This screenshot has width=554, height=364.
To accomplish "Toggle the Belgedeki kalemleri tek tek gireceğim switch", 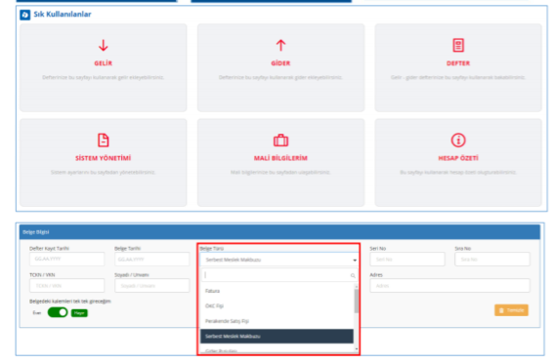I will [x=58, y=312].
